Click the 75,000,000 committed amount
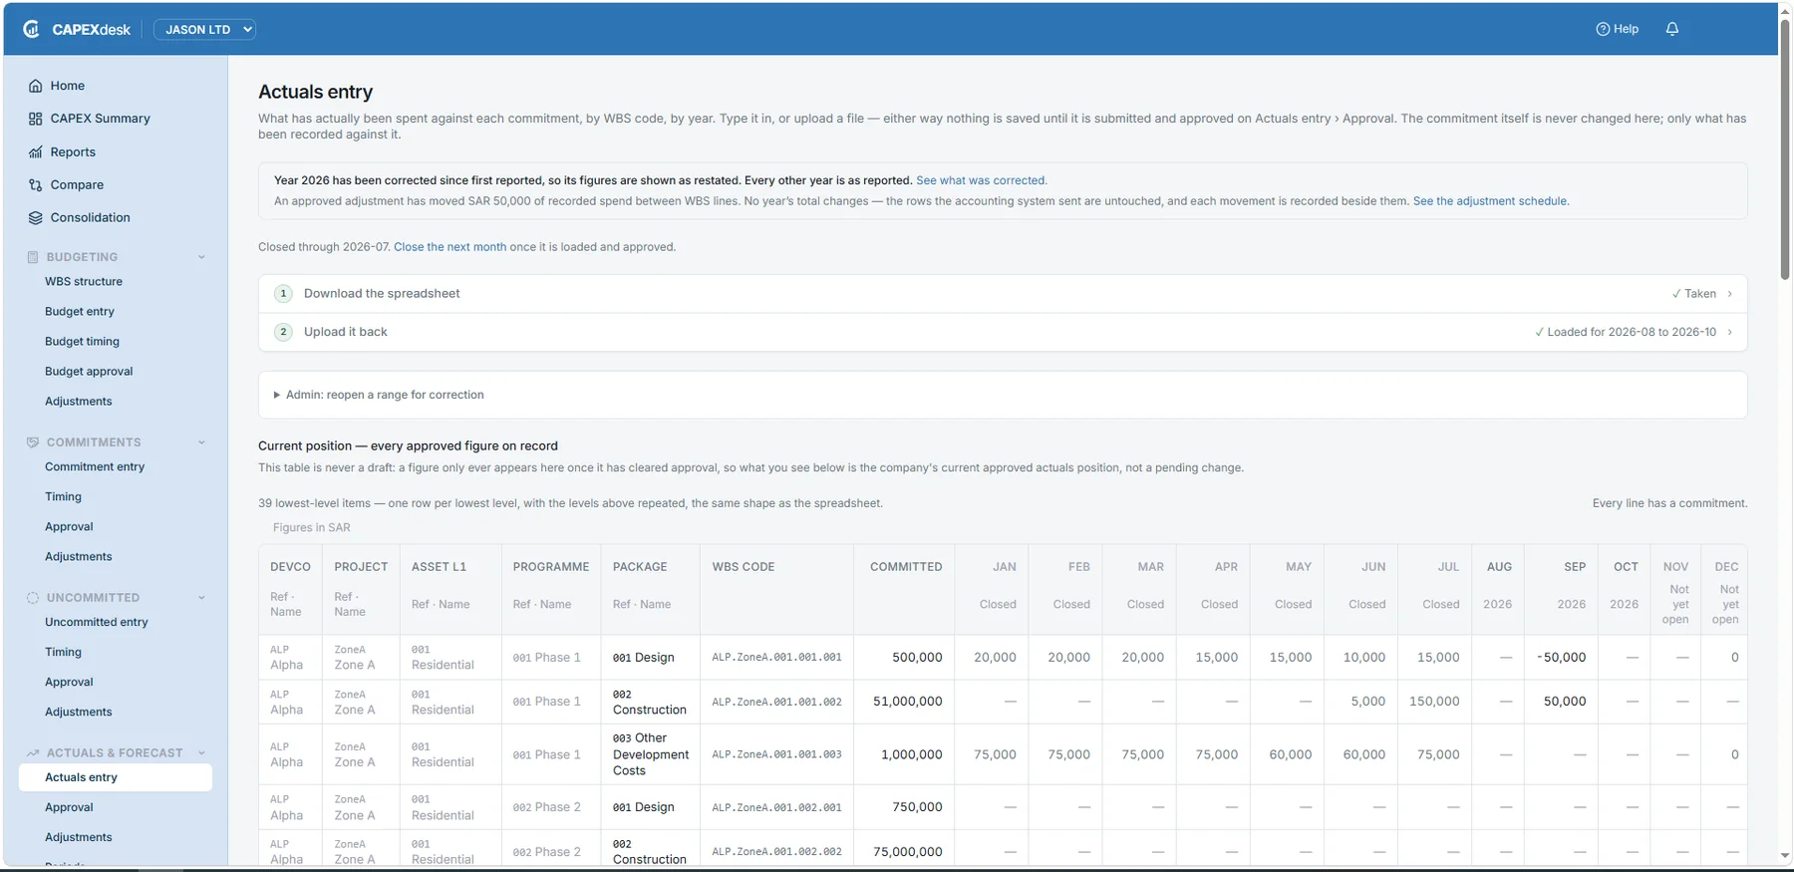 (x=908, y=852)
